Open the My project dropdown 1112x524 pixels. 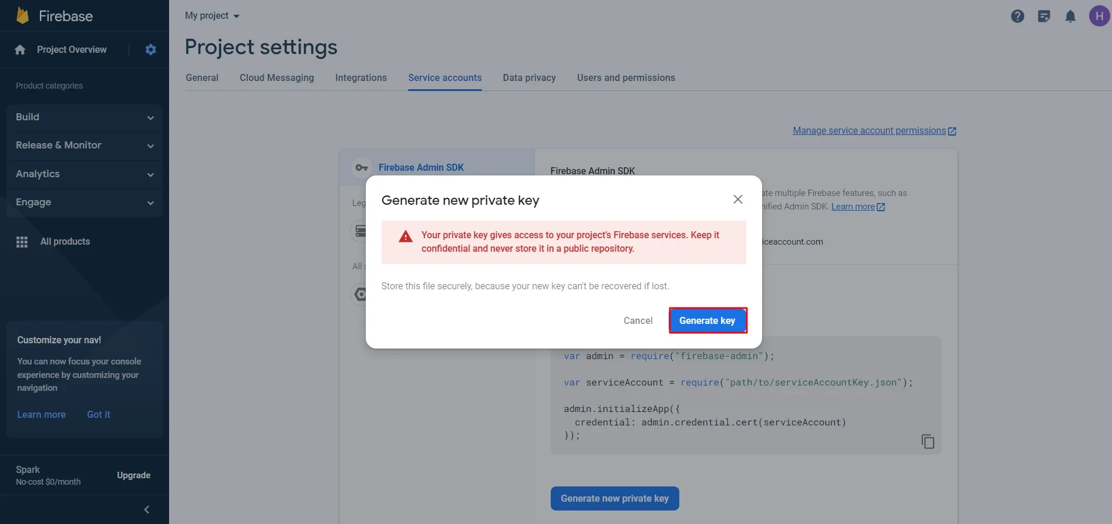(212, 16)
